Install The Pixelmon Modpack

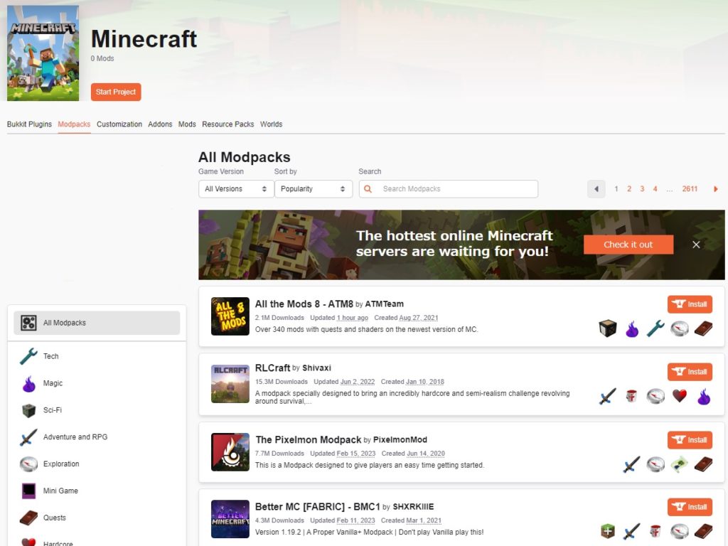690,440
